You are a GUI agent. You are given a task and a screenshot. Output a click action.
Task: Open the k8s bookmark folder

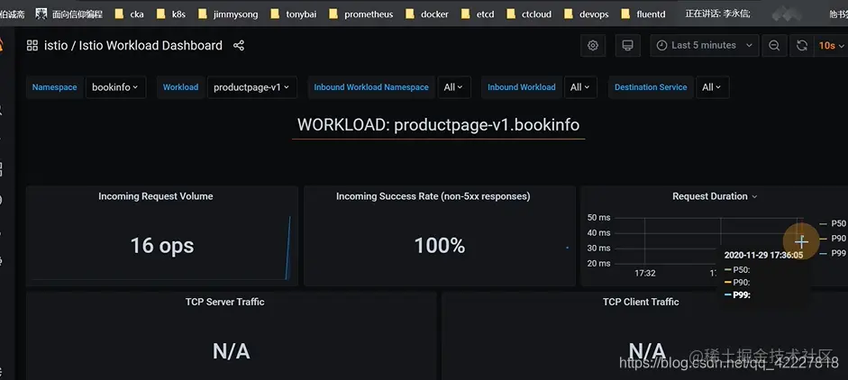(171, 14)
